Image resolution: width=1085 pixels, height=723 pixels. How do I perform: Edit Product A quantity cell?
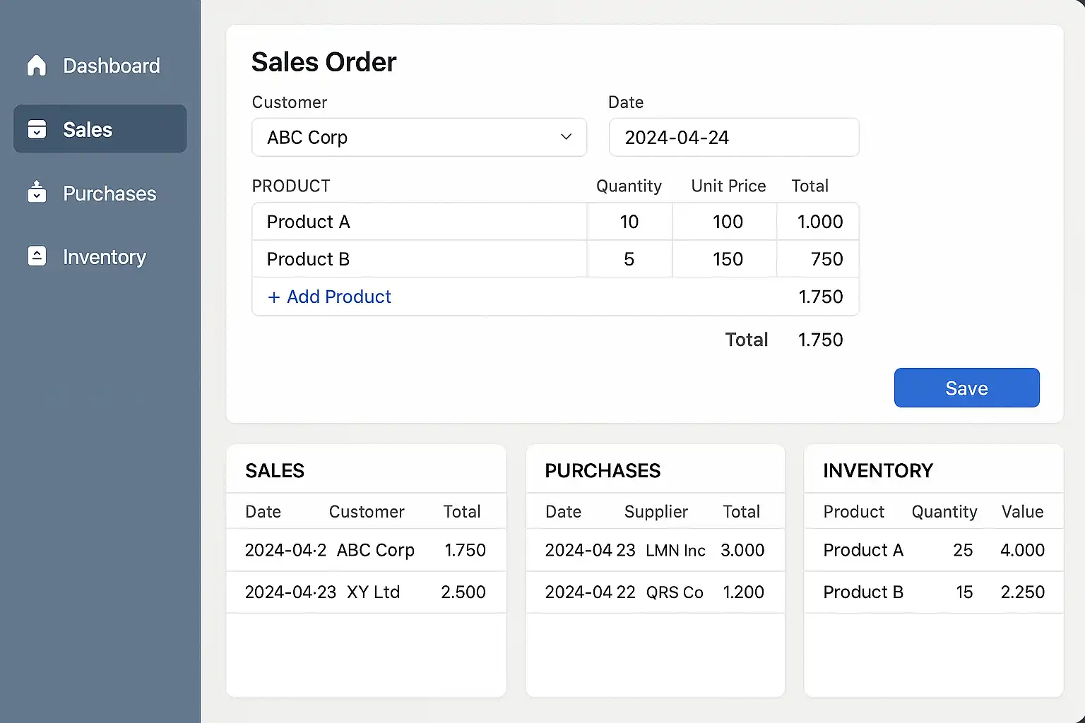point(629,222)
